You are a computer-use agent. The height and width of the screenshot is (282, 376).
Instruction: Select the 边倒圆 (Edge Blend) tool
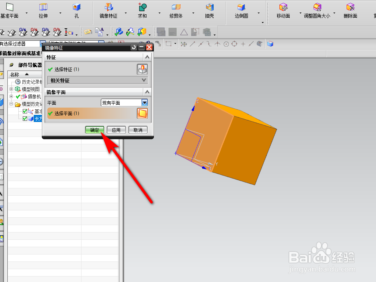(241, 11)
